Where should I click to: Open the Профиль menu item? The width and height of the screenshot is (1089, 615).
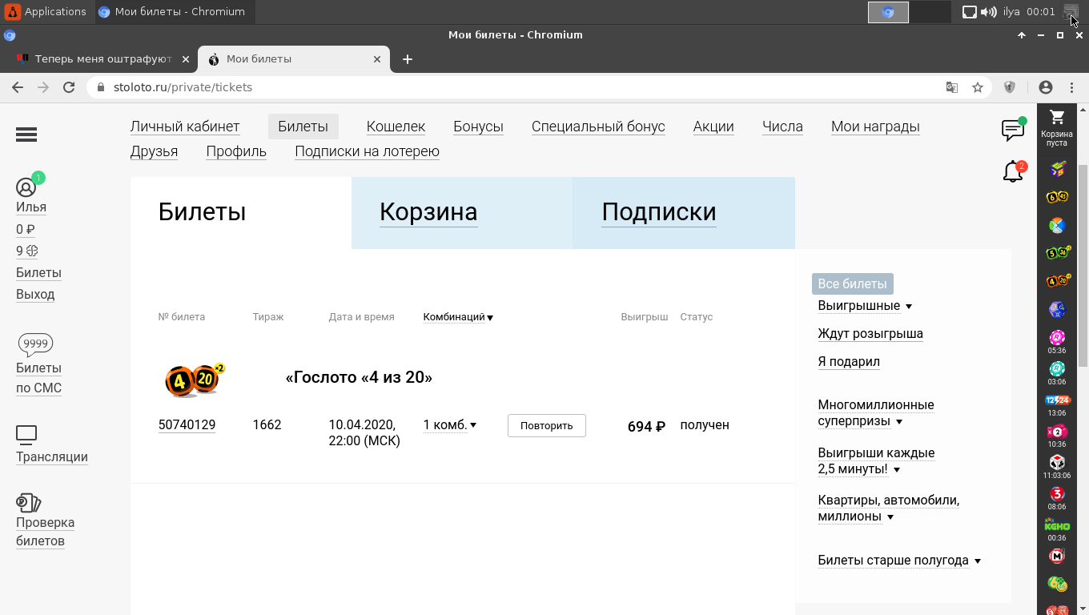point(236,151)
